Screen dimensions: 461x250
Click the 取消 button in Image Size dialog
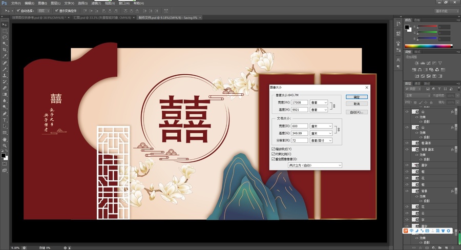click(x=357, y=104)
